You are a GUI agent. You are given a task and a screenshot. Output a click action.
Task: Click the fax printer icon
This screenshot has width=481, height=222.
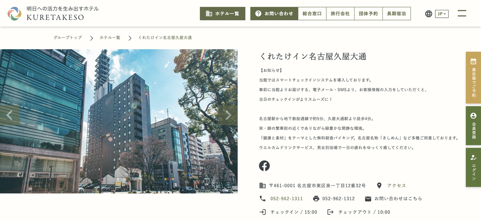click(316, 199)
